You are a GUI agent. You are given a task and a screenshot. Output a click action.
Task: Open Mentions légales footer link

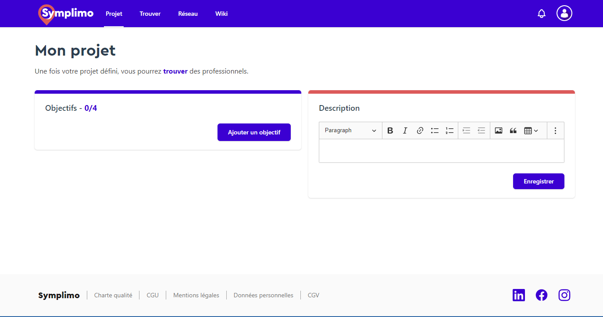pos(196,295)
